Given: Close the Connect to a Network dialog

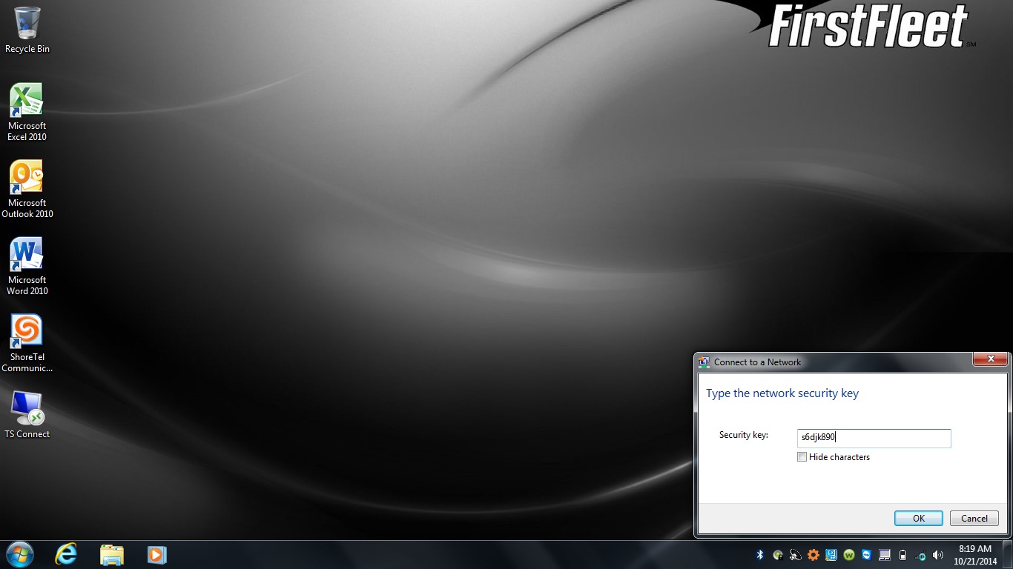Looking at the screenshot, I should pos(991,359).
